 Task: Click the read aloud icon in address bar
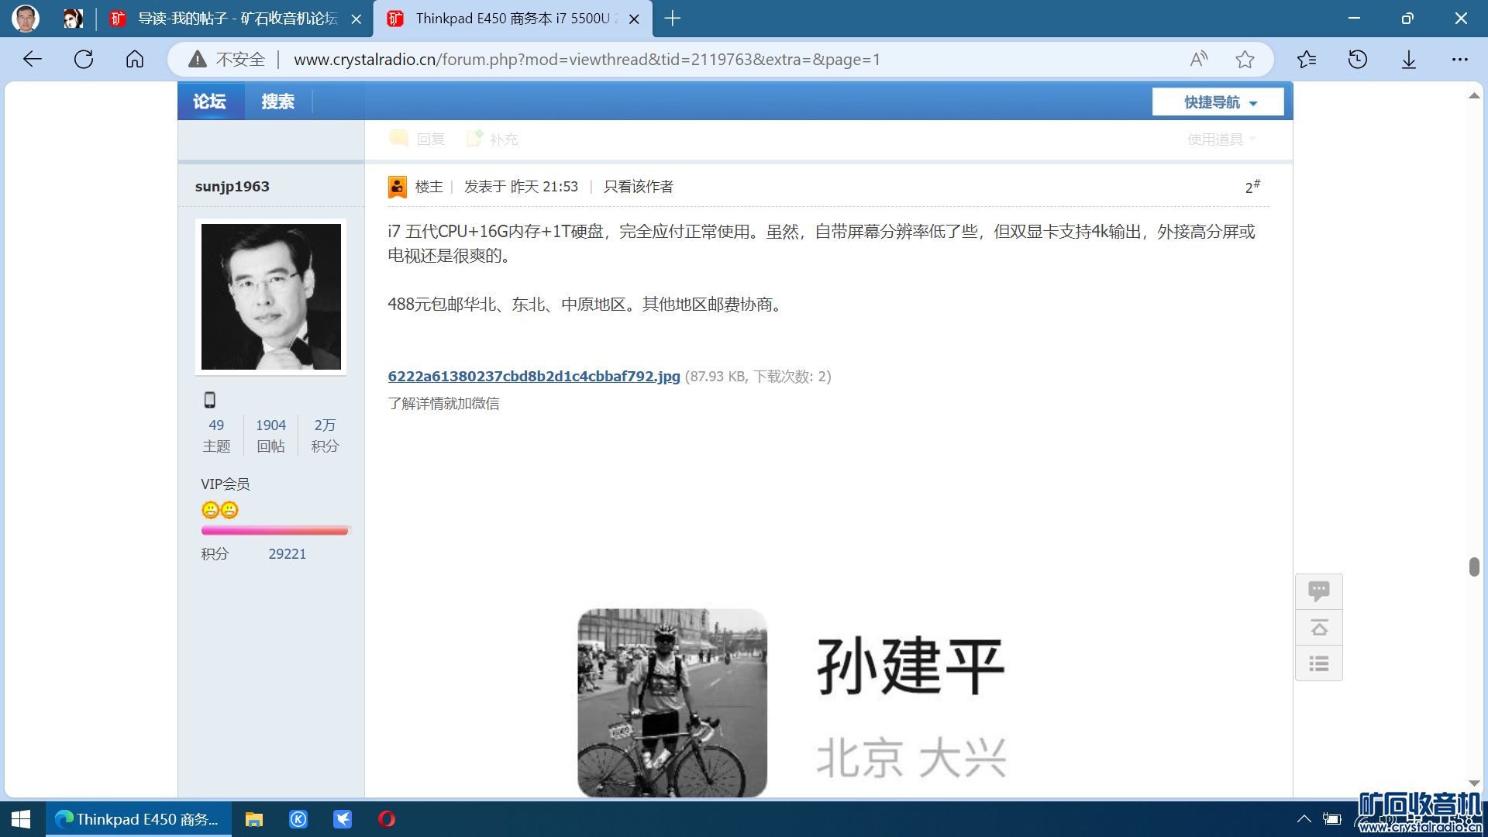(1198, 60)
